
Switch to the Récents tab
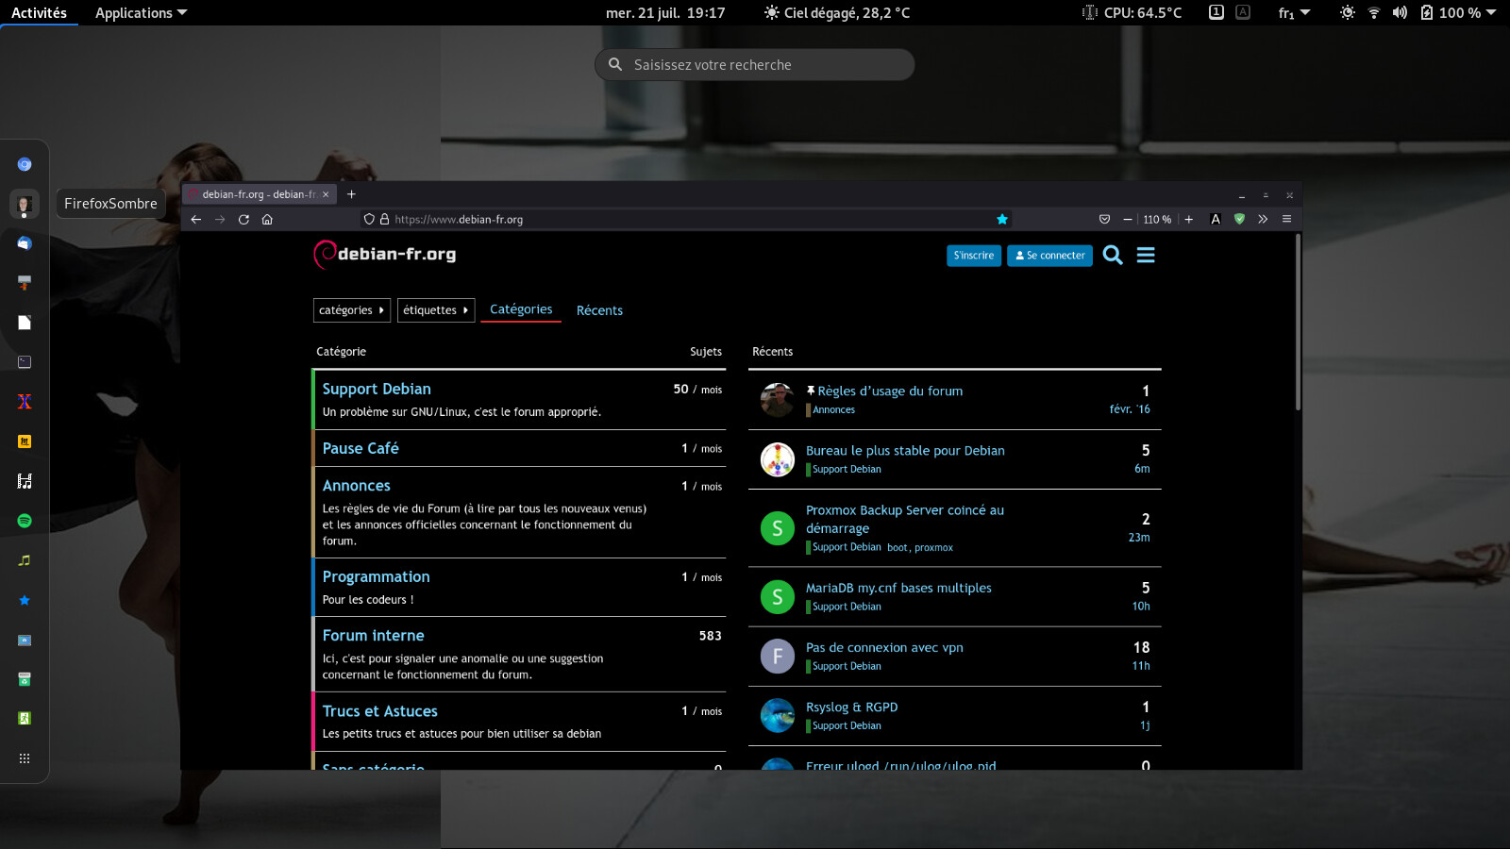coord(599,310)
